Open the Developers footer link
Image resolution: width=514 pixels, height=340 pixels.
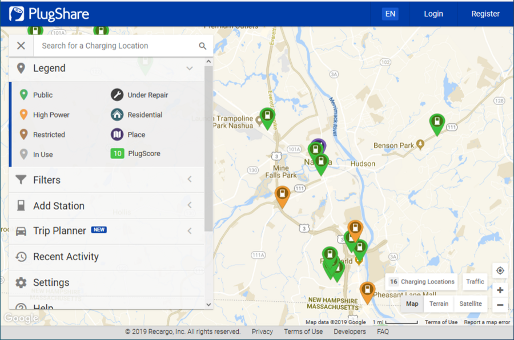(350, 332)
